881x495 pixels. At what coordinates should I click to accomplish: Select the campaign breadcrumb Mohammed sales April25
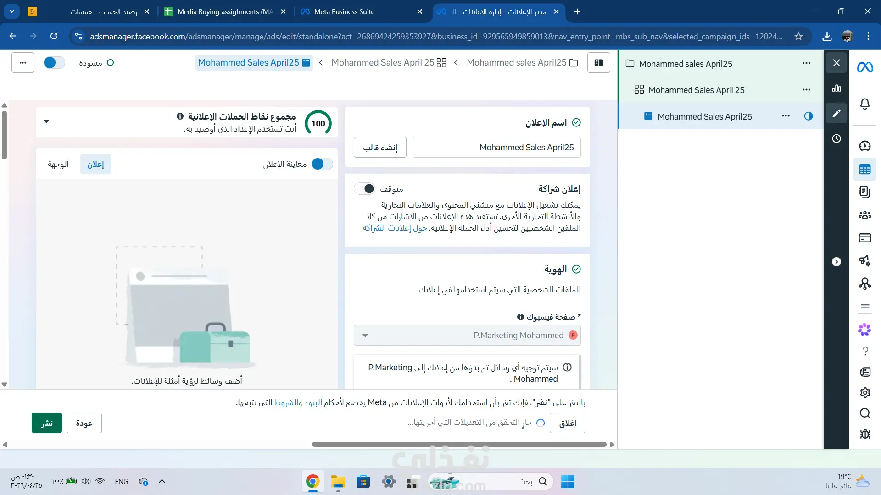pos(522,63)
